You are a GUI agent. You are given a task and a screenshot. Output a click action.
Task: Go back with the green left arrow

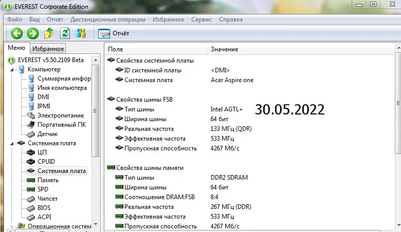click(x=17, y=33)
